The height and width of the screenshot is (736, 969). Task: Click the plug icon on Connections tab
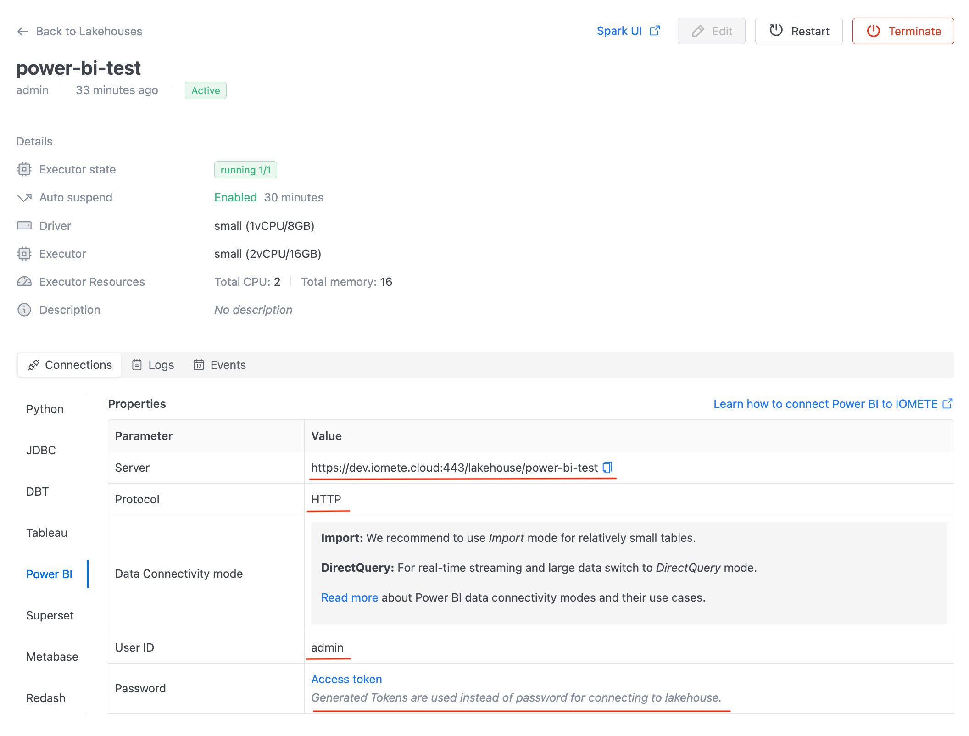tap(33, 365)
